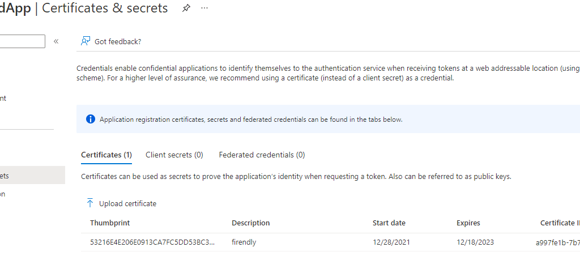This screenshot has width=580, height=256.
Task: Click the Certificate ID column header
Action: pos(558,223)
